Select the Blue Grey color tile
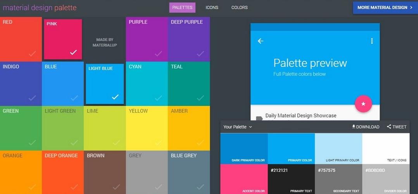418x194 pixels. click(189, 172)
